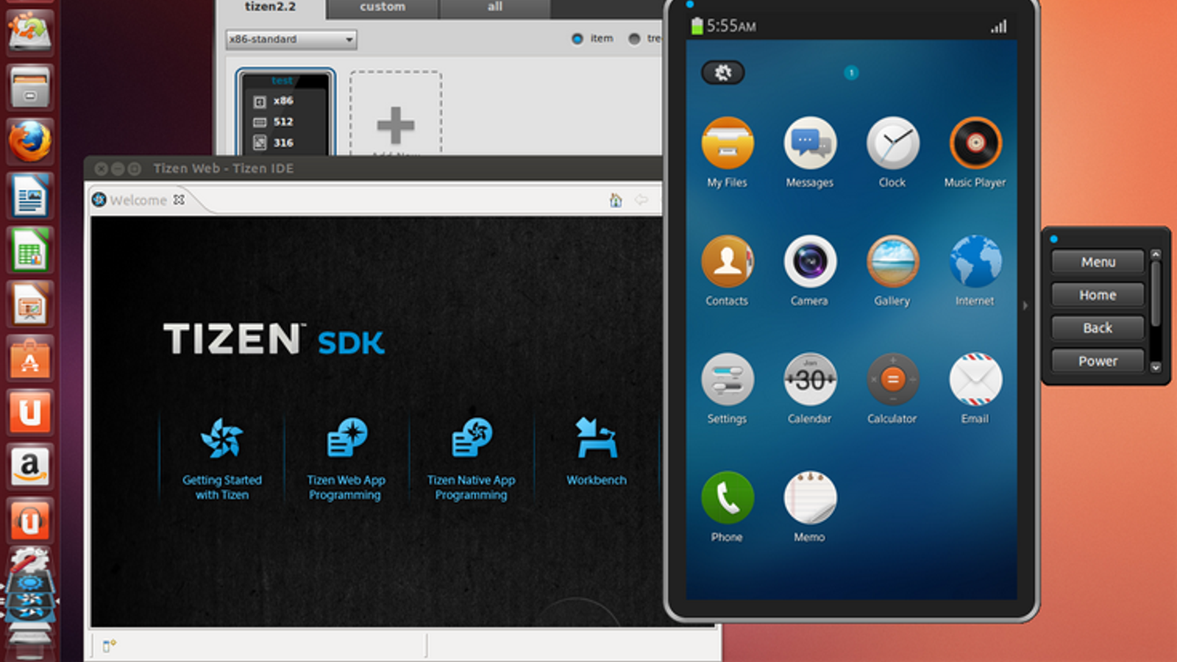Click the key panel scrollbar down arrow
1177x662 pixels.
point(1156,367)
